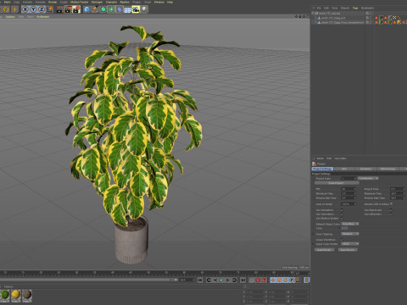
Task: Toggle the Z axis lock icon
Action: click(42, 9)
